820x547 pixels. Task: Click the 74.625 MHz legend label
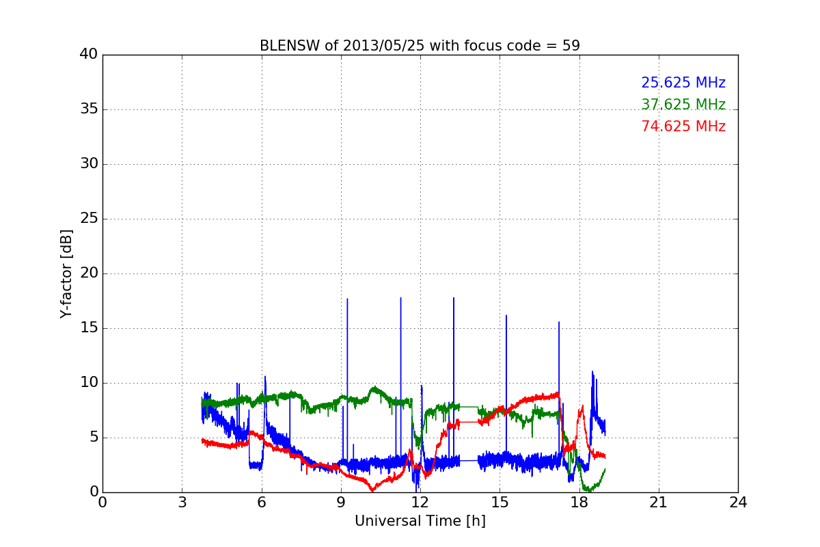coord(683,127)
